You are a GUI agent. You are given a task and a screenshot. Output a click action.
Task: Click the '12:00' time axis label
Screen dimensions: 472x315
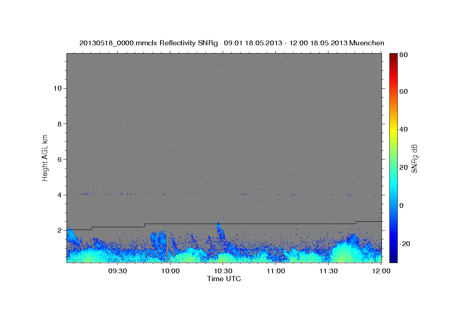tap(381, 271)
